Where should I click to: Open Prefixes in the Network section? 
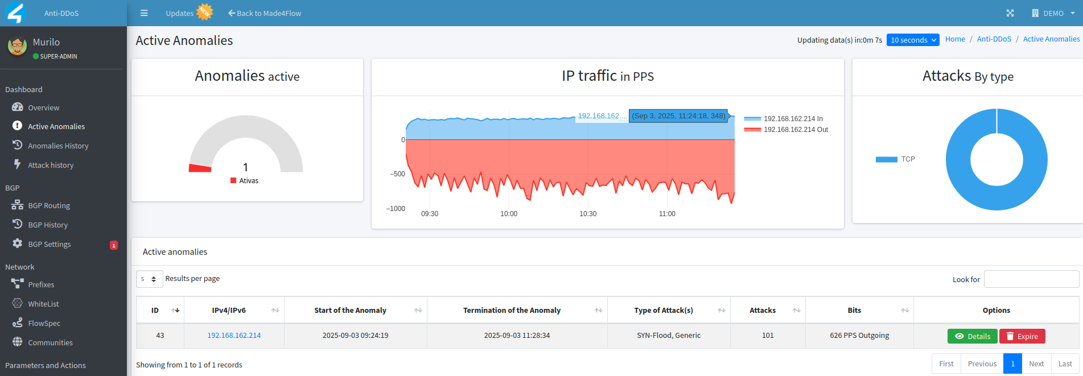click(41, 284)
